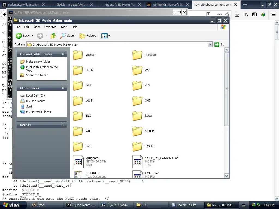Select the TOOLS folder icon
This screenshot has height=209, width=279.
pos(137,146)
